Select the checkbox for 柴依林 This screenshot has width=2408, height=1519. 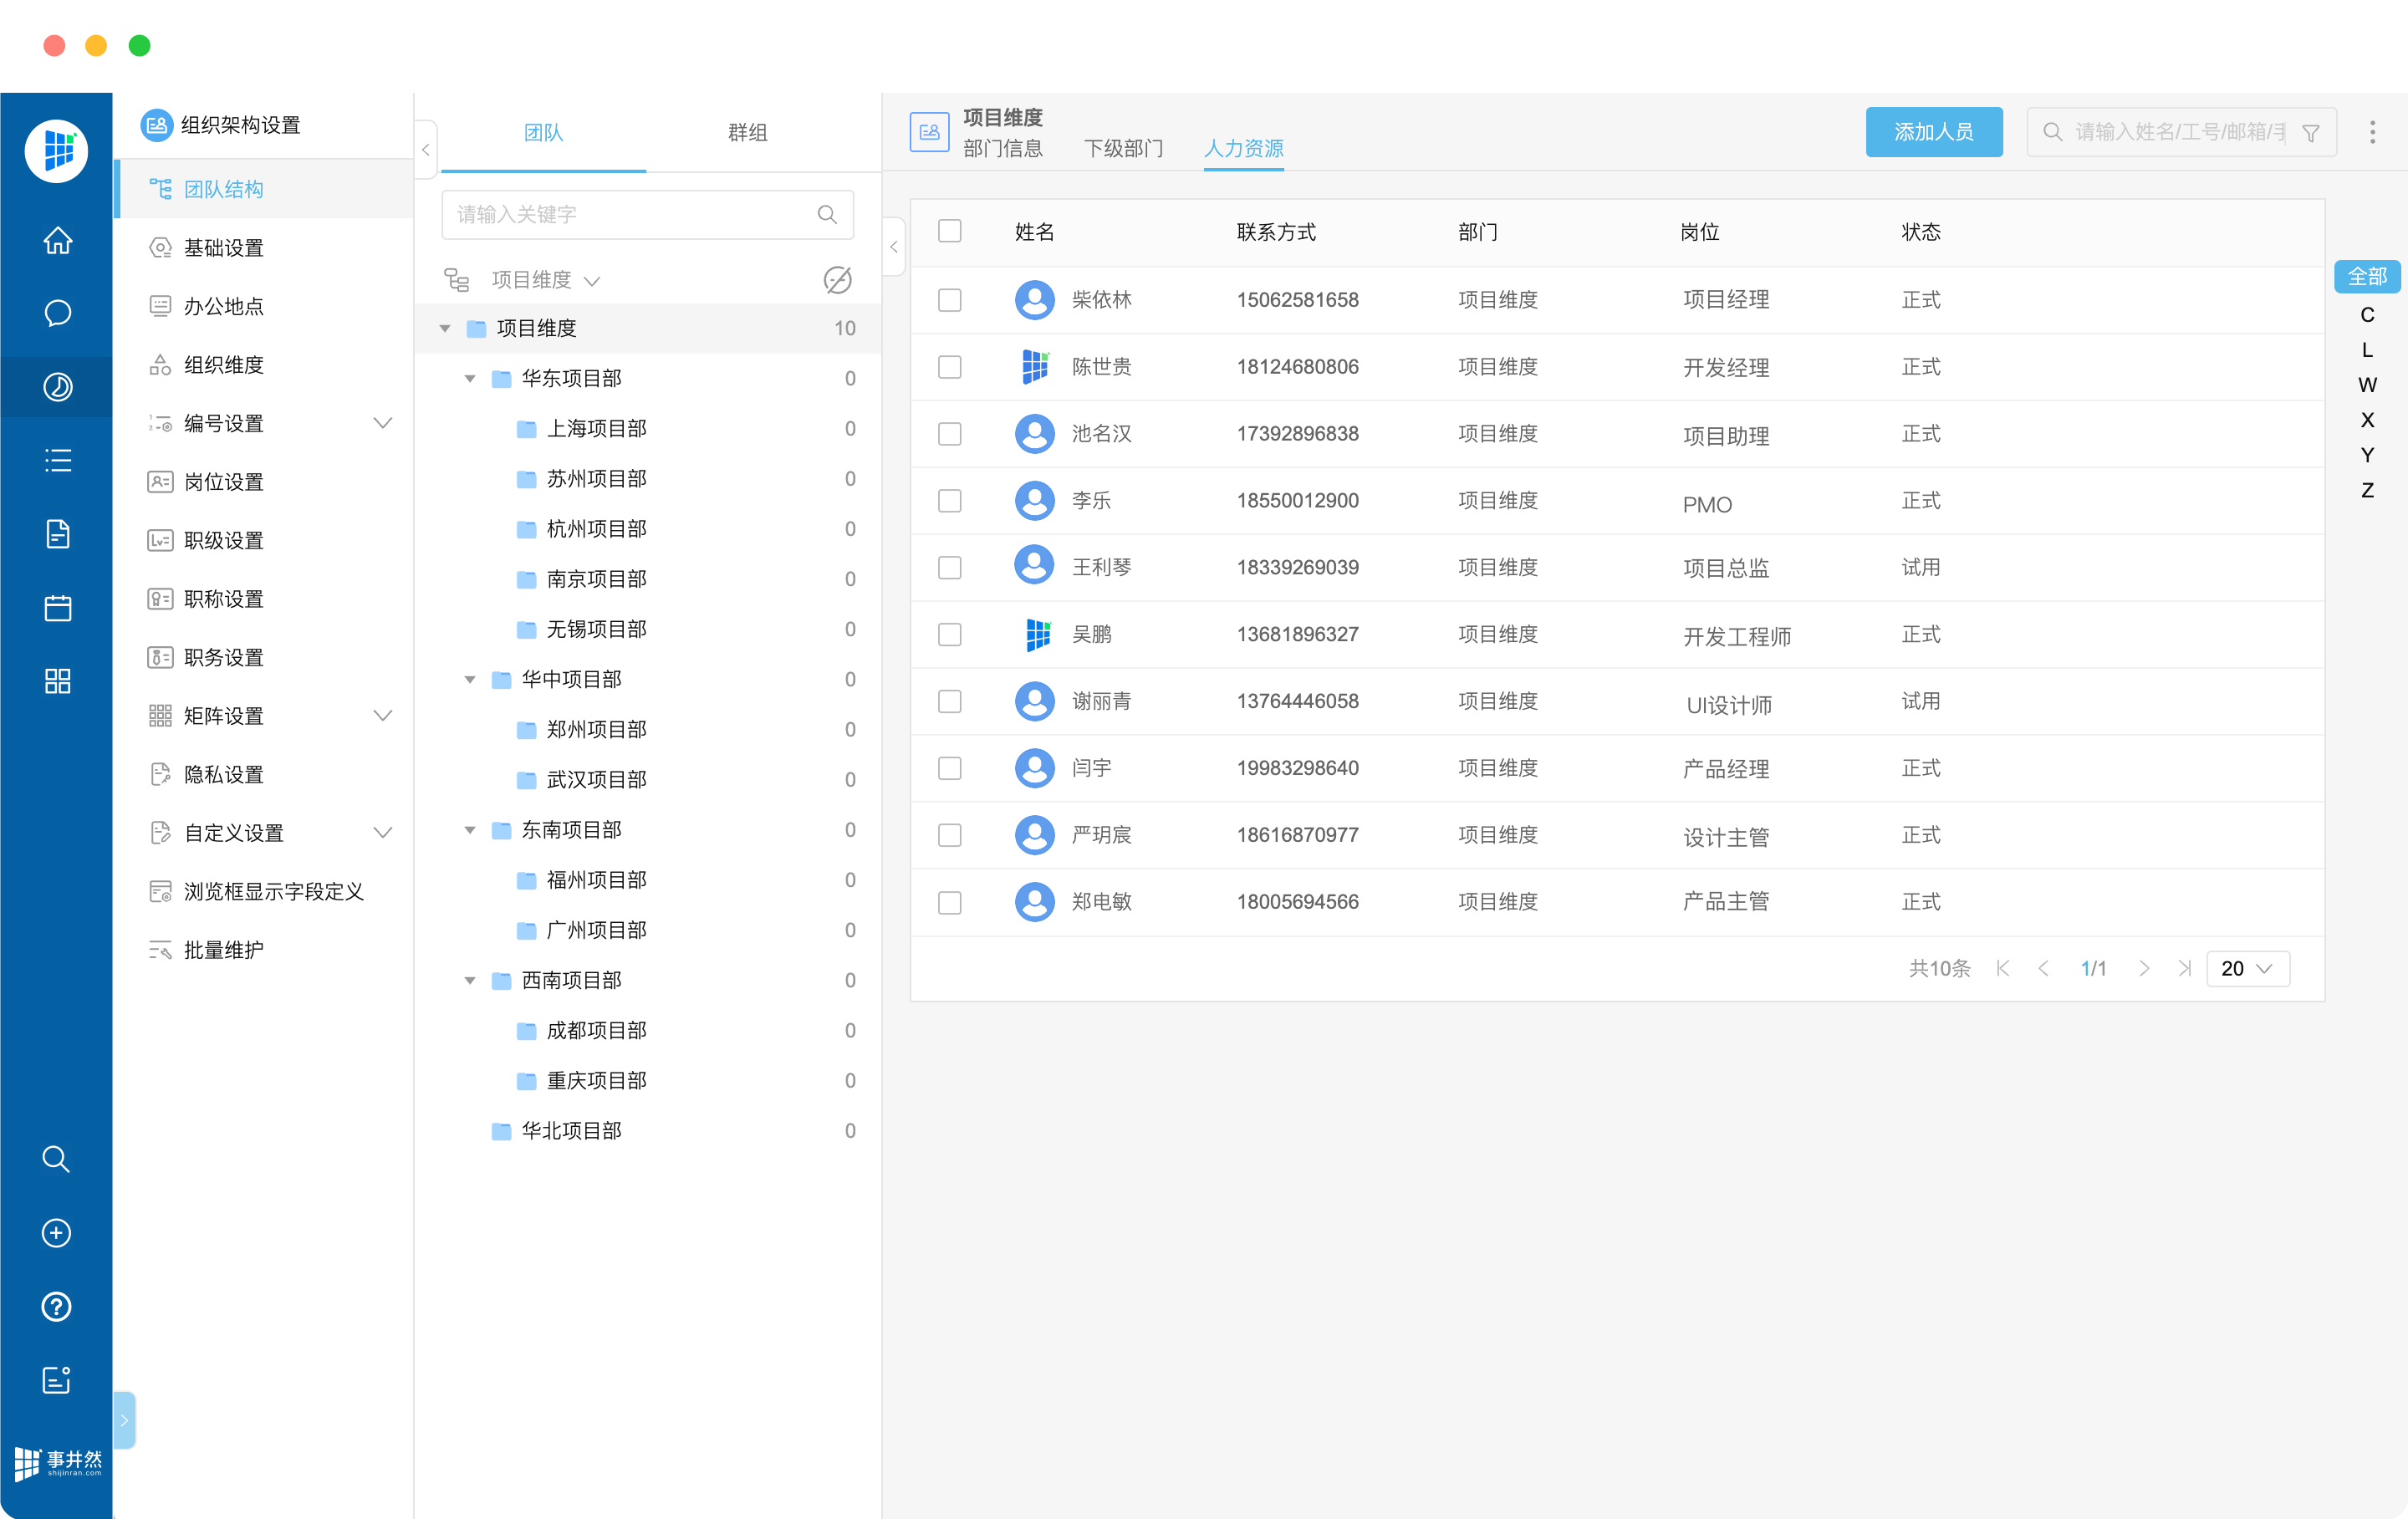point(949,300)
